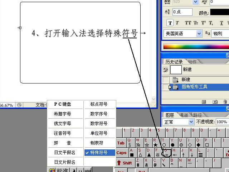Click the IME logo icon

(52, 170)
